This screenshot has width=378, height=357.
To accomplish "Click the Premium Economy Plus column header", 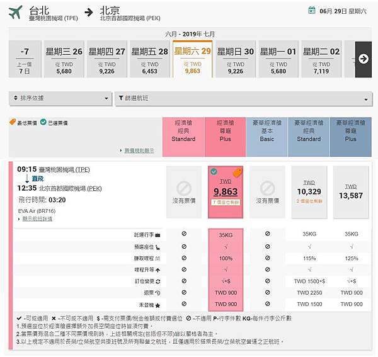I will [351, 137].
